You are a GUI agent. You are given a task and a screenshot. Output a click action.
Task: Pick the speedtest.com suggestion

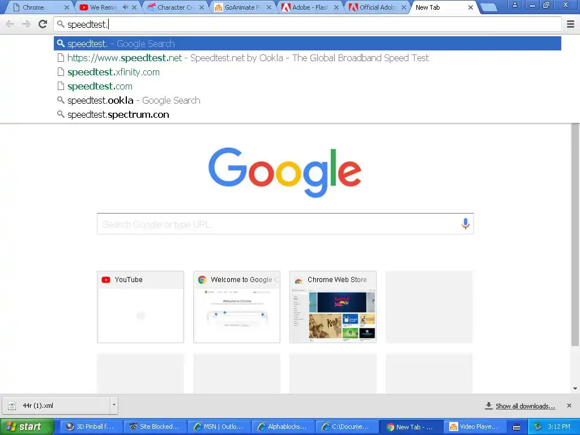(308, 86)
